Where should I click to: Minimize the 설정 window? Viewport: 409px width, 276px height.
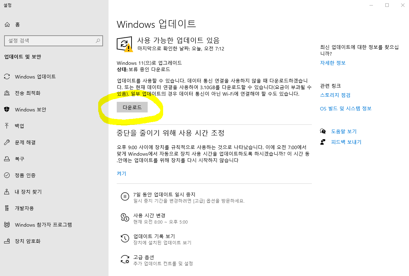[371, 5]
